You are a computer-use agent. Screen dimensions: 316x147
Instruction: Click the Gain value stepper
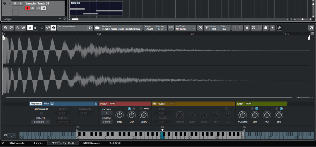coord(229,29)
